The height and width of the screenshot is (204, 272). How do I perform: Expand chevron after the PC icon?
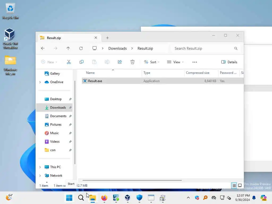click(x=103, y=48)
